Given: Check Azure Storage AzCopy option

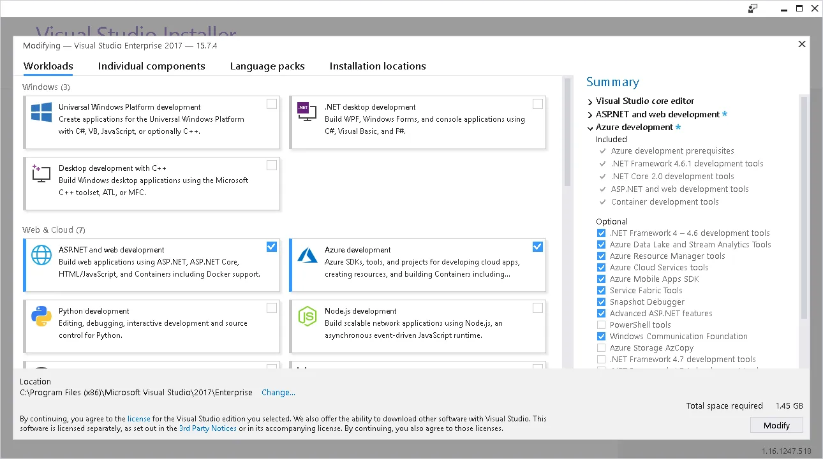Looking at the screenshot, I should click(x=601, y=348).
